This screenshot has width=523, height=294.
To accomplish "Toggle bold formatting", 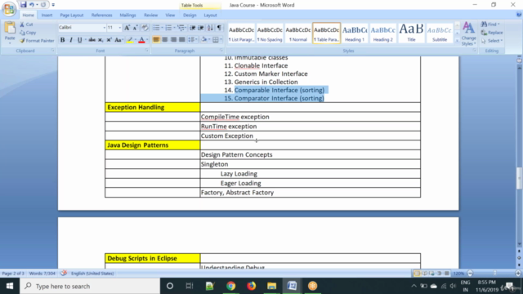I will click(x=62, y=40).
